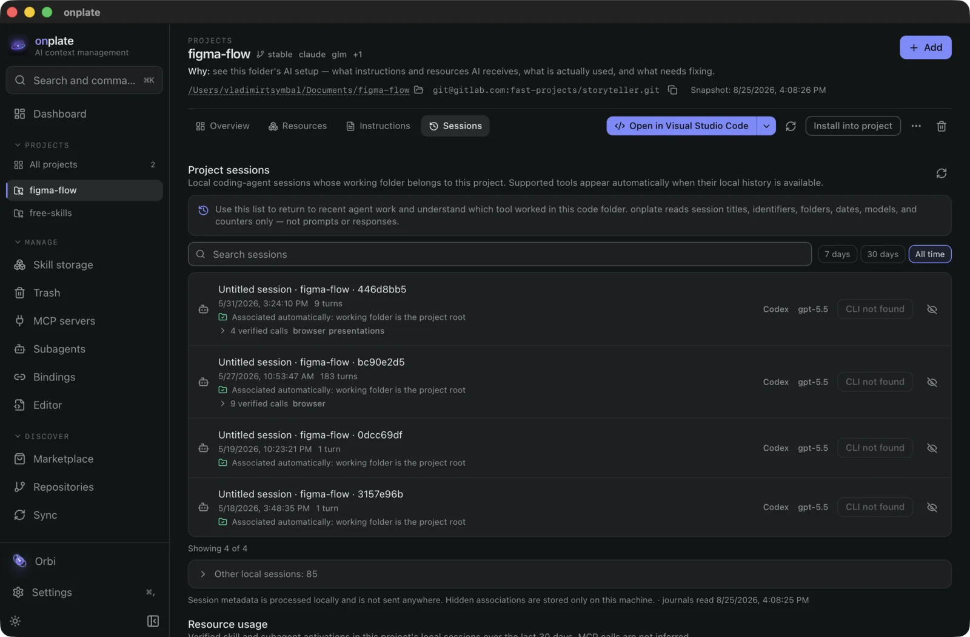
Task: Open Skill storage
Action: (84, 265)
